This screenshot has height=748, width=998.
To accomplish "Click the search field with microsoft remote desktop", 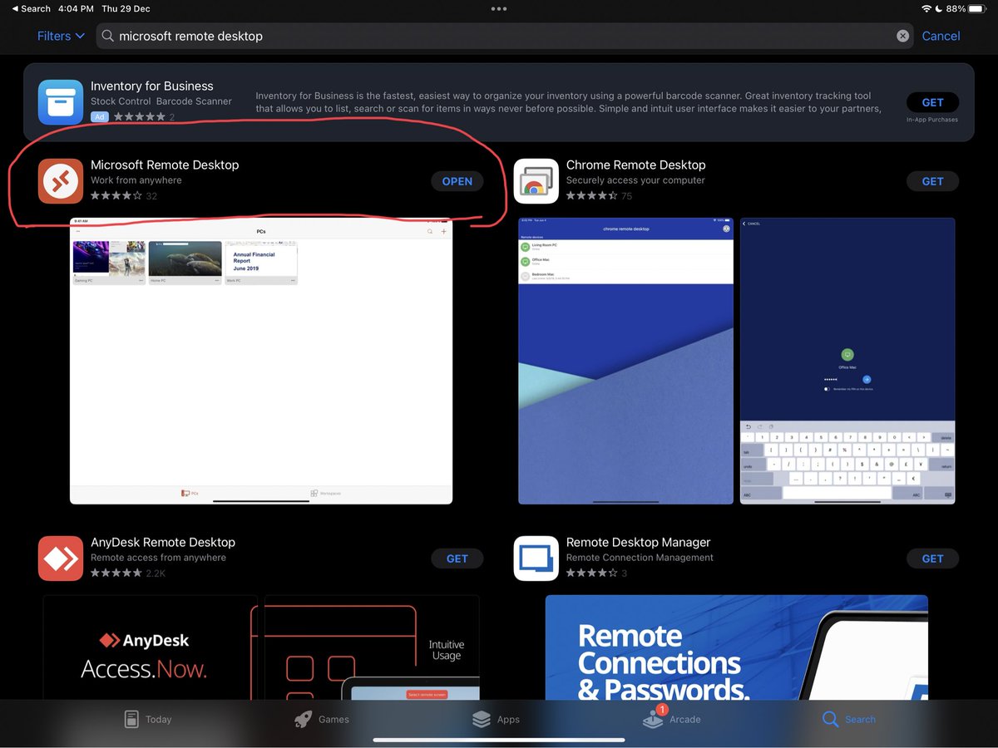I will (505, 36).
